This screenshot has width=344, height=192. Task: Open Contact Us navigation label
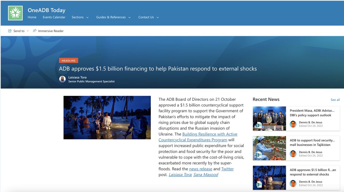[x=146, y=17]
